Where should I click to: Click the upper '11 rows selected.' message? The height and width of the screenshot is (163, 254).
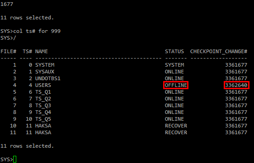point(27,18)
